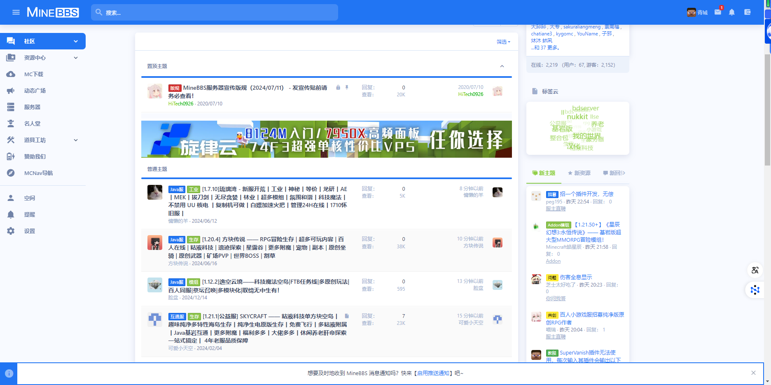The height and width of the screenshot is (385, 771).
Task: Click the 赞助我们 sponsor icon
Action: pyautogui.click(x=11, y=156)
